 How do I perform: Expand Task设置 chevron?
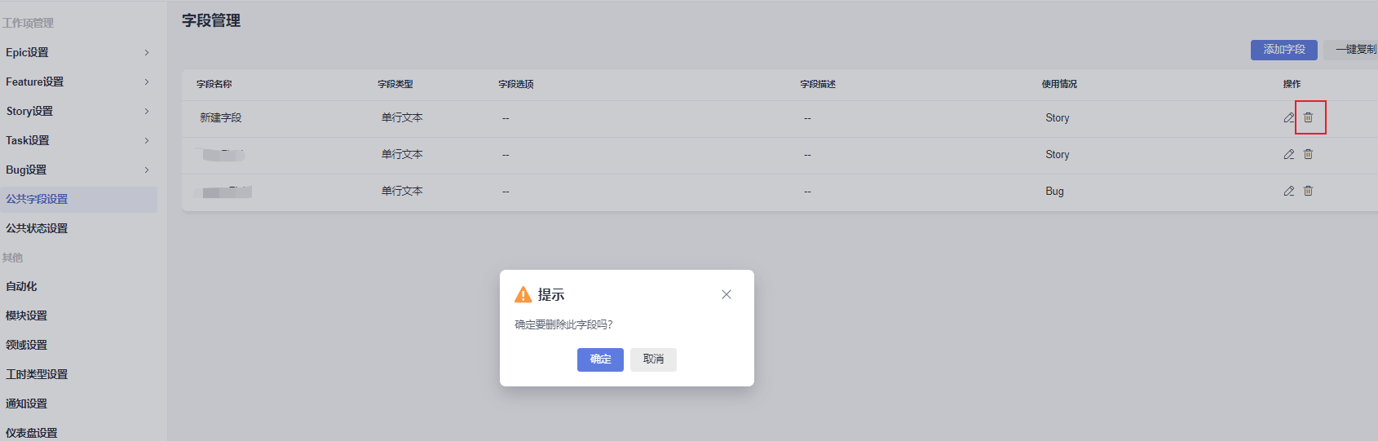(147, 140)
